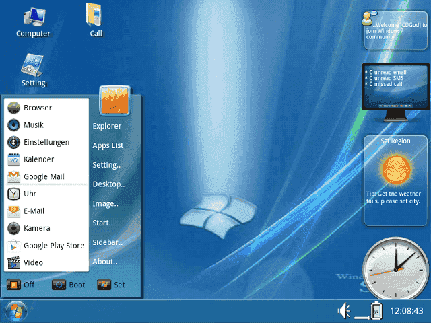Click the E-Mail envelope icon
The image size is (431, 323).
pos(13,211)
